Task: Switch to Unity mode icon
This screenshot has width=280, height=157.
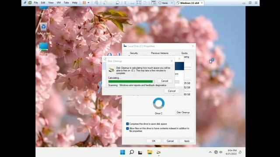Action: [x=145, y=3]
